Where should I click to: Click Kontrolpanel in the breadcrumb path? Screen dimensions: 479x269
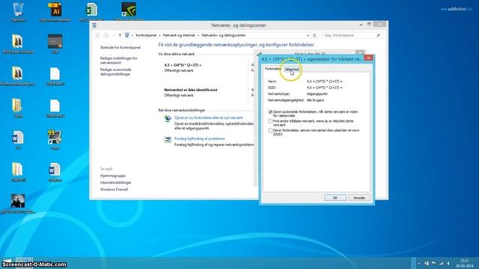[x=146, y=35]
